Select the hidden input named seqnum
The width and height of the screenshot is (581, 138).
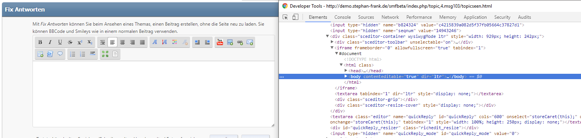click(395, 31)
